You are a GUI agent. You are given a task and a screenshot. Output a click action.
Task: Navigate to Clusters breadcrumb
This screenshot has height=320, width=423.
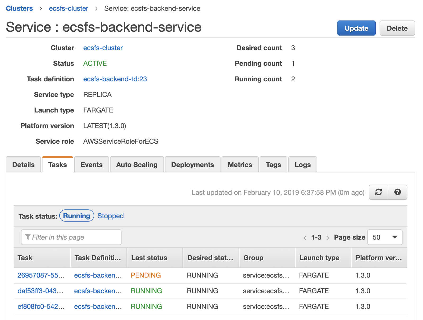point(19,8)
